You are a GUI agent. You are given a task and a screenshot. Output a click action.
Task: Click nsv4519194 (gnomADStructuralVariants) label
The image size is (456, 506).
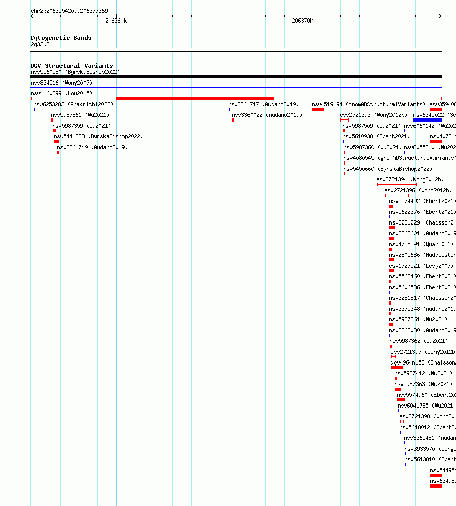368,104
